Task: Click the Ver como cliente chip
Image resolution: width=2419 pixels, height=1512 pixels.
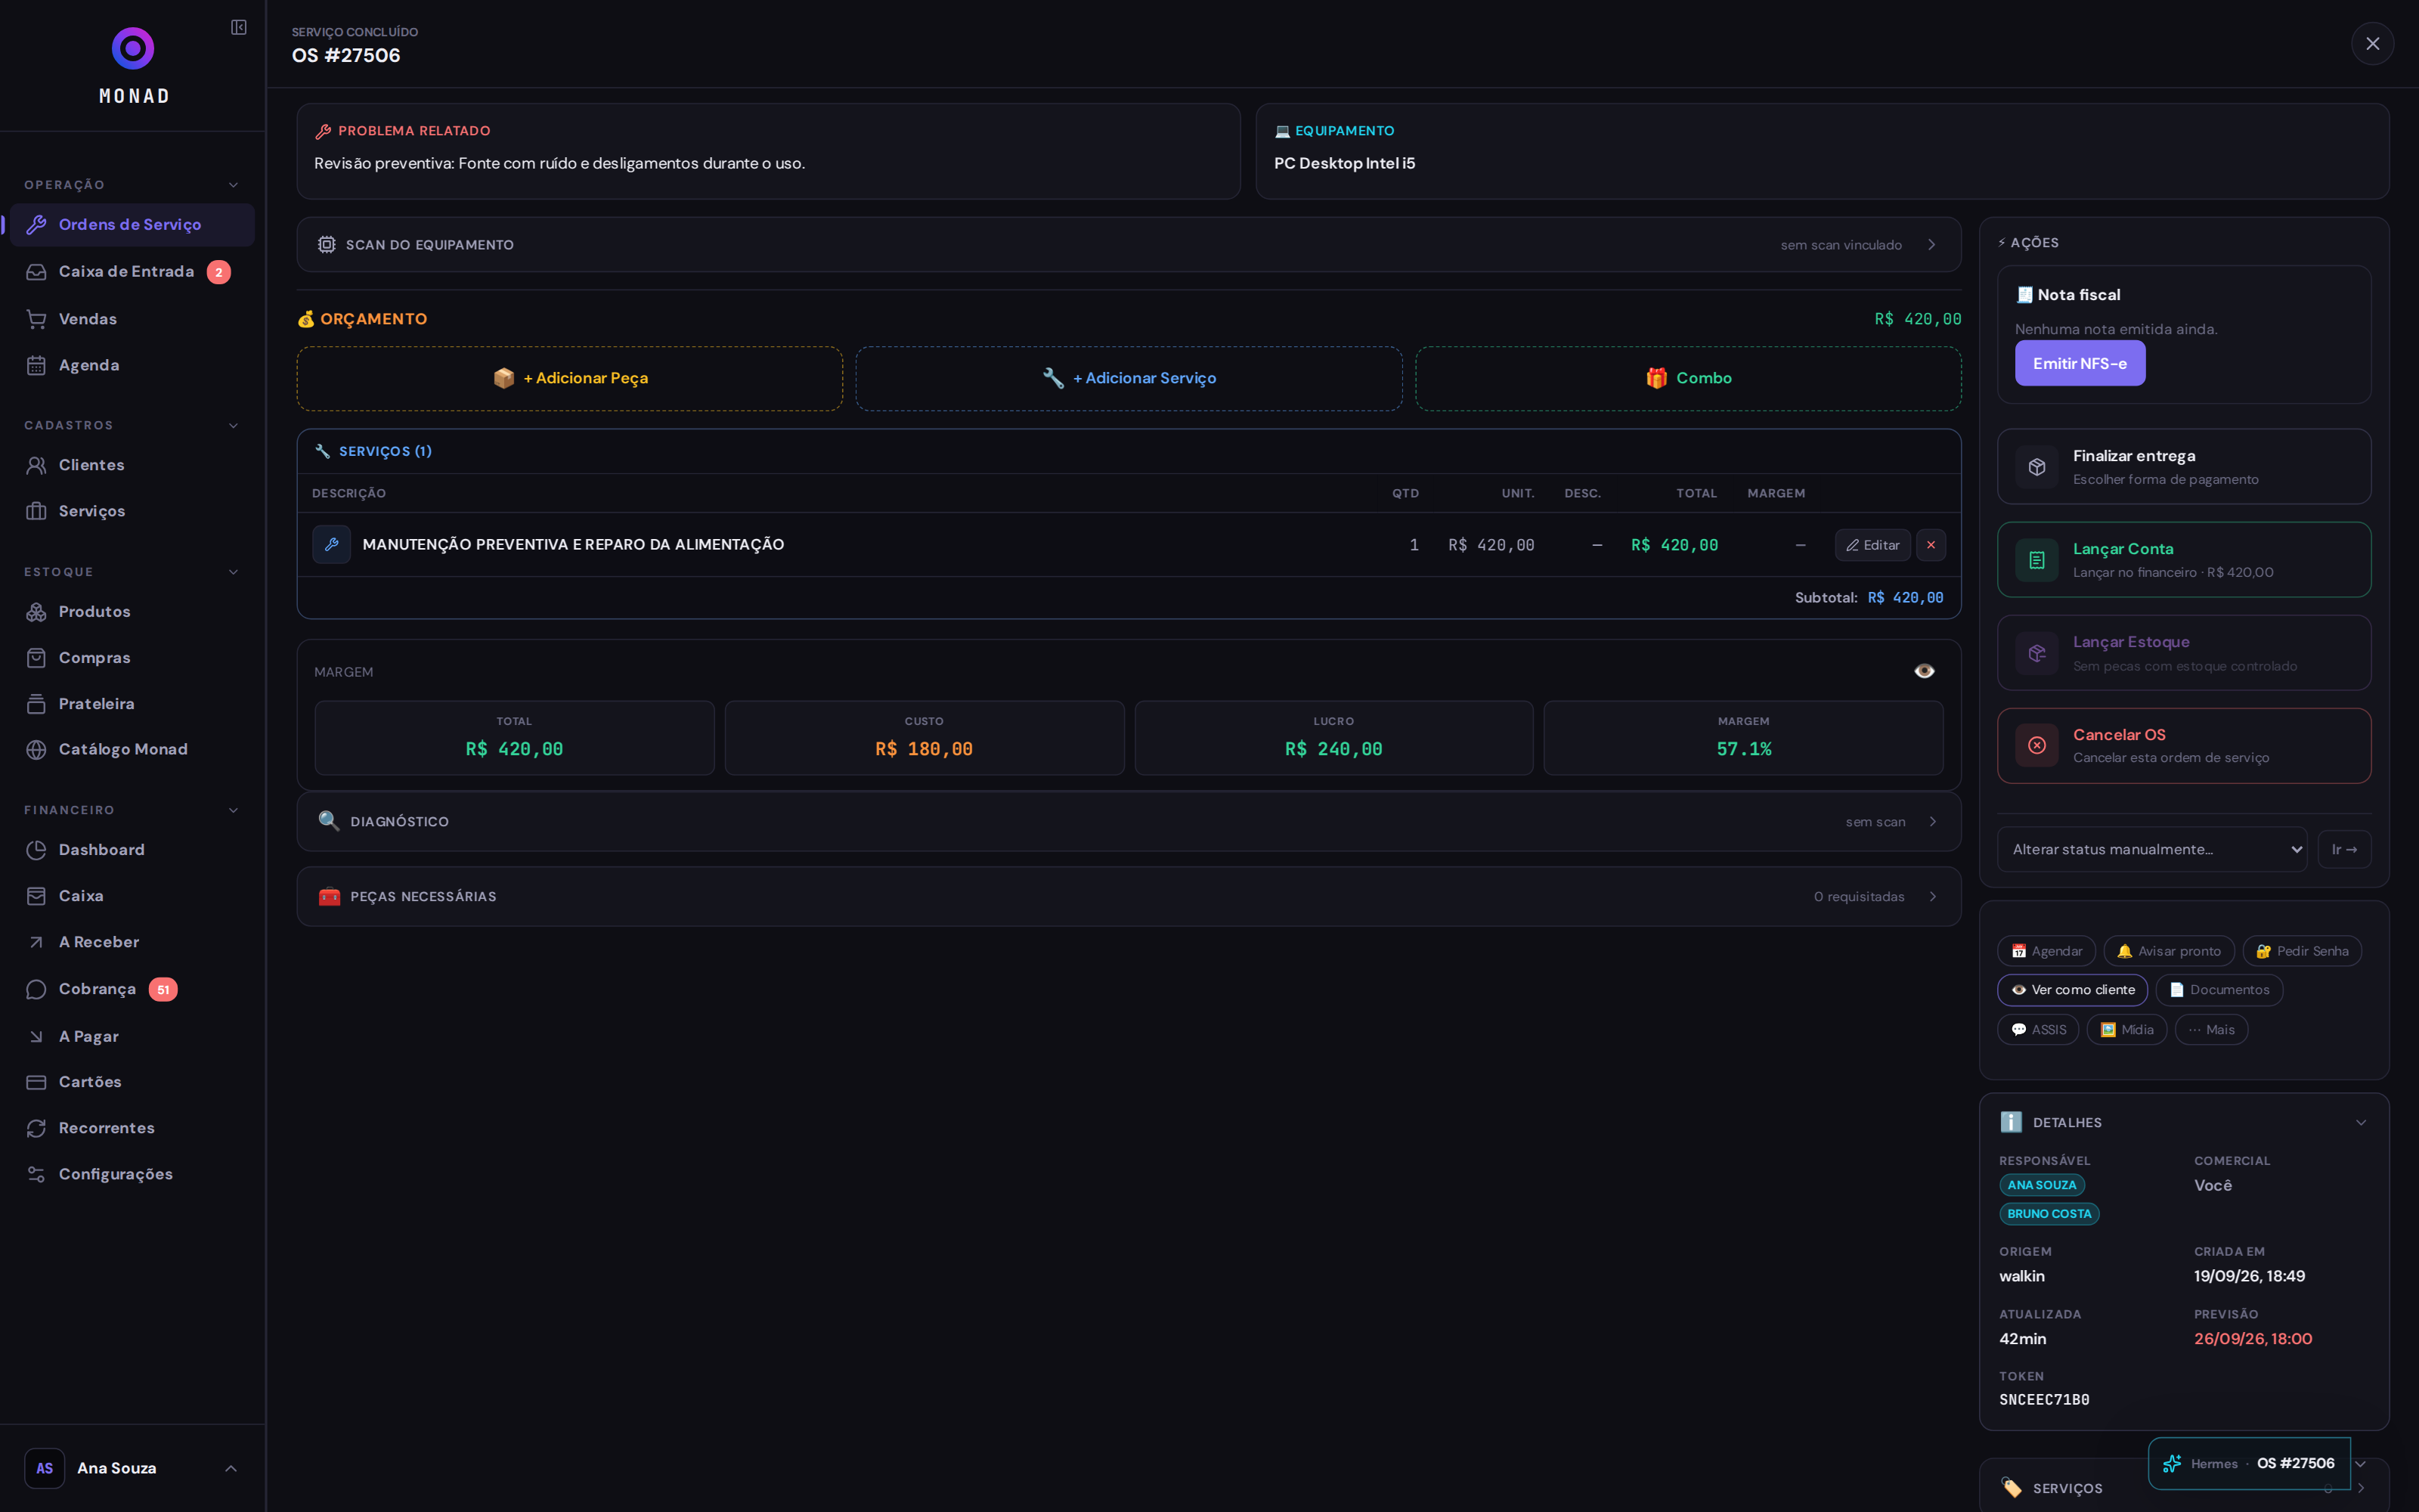Action: pyautogui.click(x=2072, y=990)
